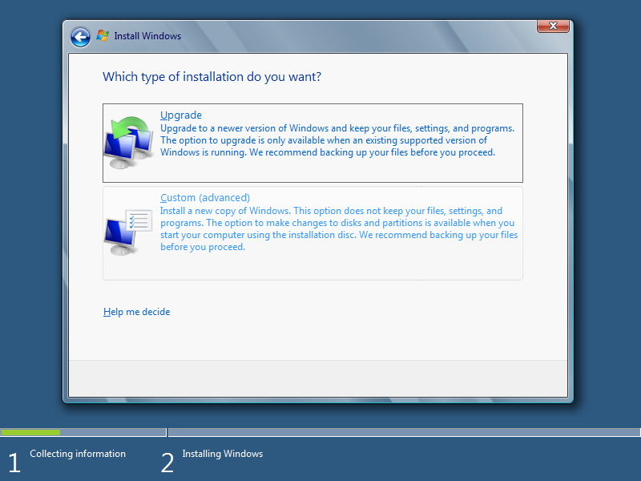The height and width of the screenshot is (481, 641).
Task: Select the Upgrade description text area
Action: point(337,140)
